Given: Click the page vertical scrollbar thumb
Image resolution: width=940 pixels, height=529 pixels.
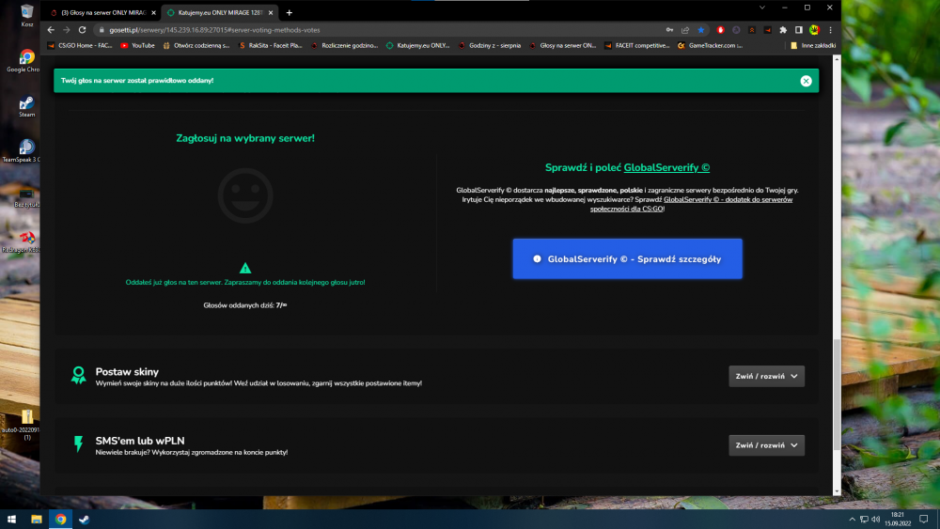Looking at the screenshot, I should [x=837, y=396].
